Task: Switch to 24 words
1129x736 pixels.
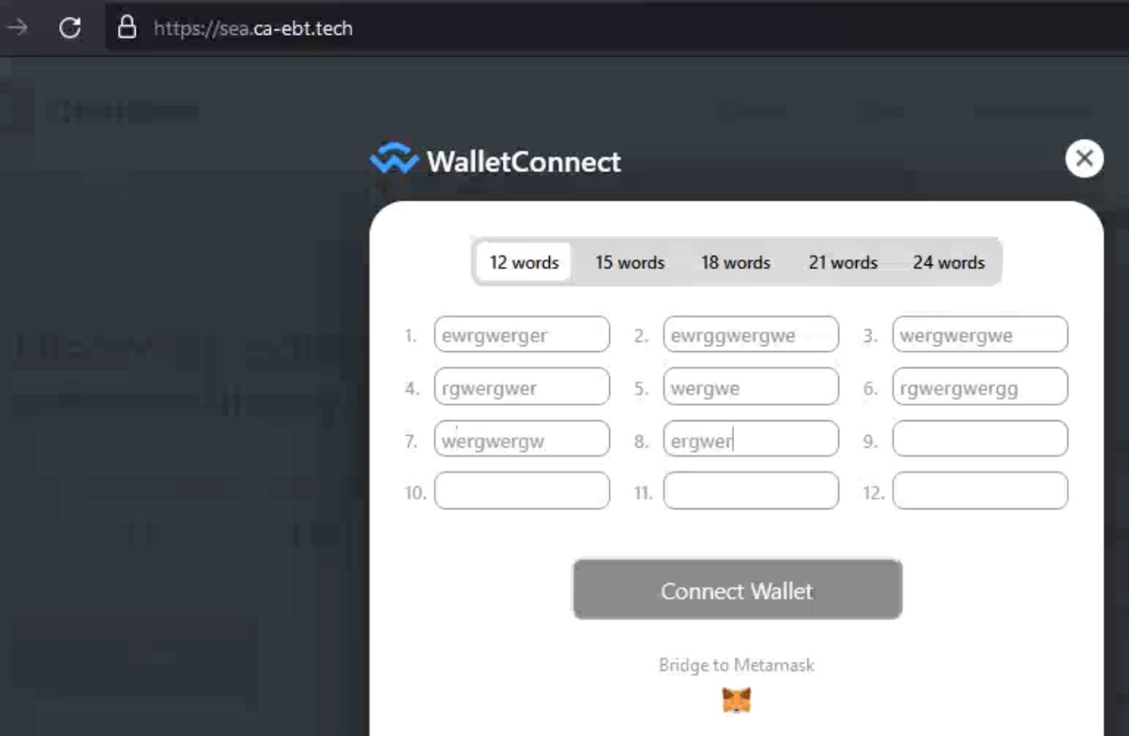Action: [x=949, y=262]
